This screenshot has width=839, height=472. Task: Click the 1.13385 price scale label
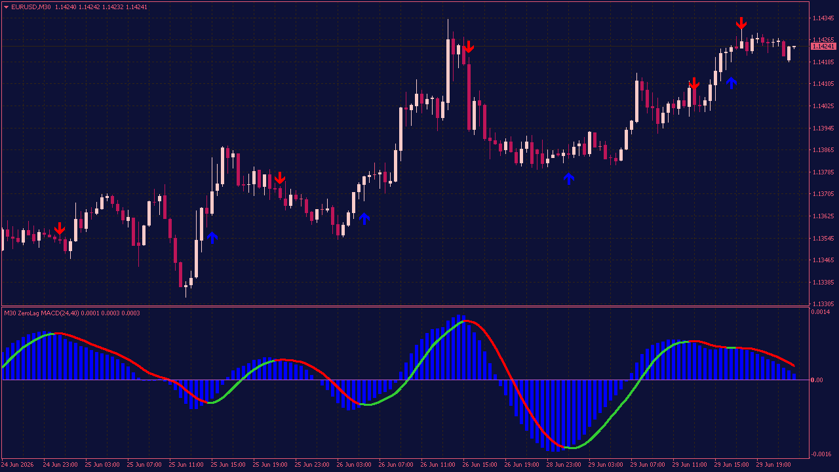pos(823,283)
